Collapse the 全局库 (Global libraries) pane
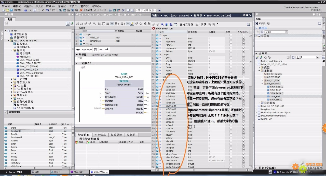Viewport: 326px width, 176px height. tap(257, 53)
